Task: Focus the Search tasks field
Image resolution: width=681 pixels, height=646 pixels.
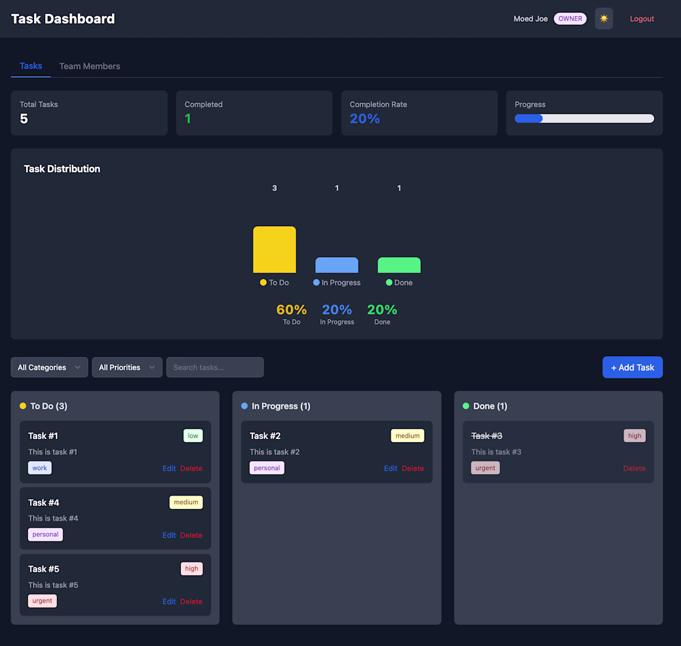Action: [x=215, y=367]
